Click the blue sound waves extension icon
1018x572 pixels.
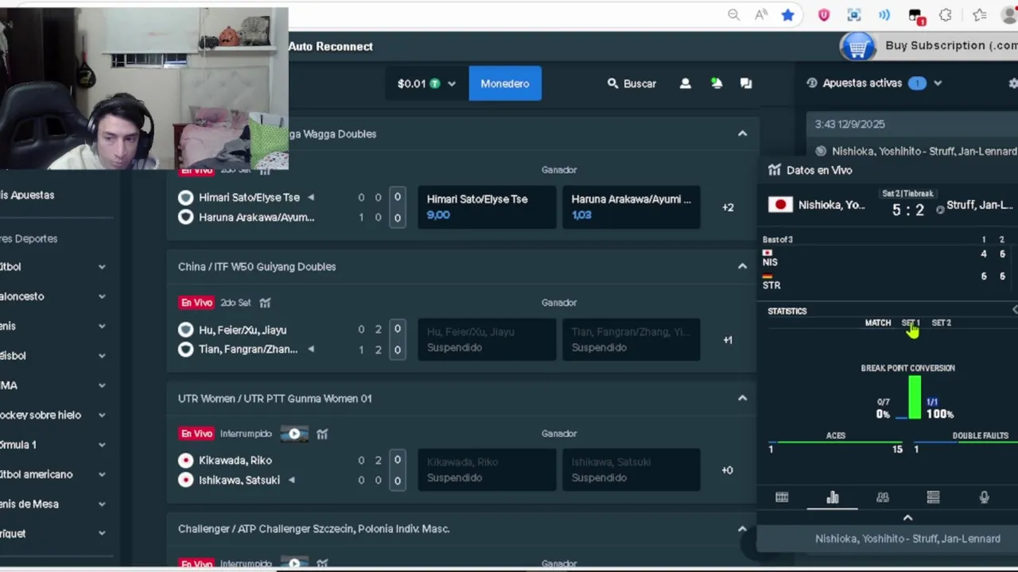click(x=884, y=15)
